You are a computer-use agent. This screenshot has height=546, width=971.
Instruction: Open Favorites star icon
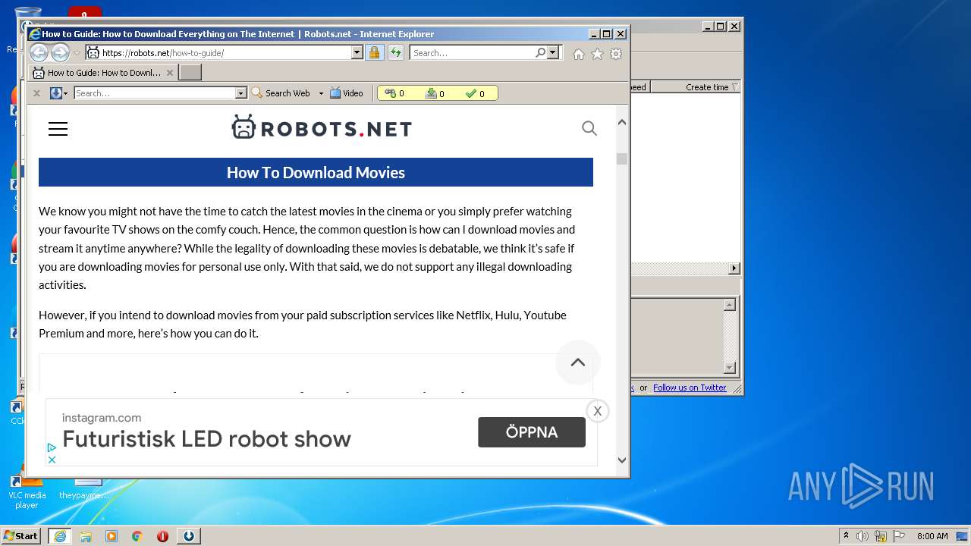tap(597, 54)
